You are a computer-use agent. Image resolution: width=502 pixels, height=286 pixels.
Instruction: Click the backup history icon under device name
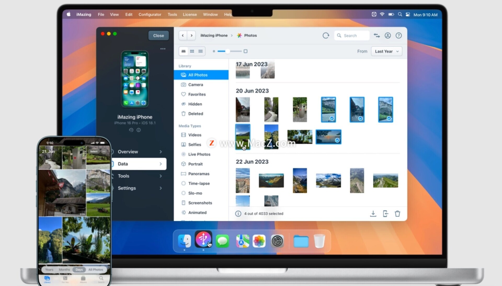click(x=131, y=130)
